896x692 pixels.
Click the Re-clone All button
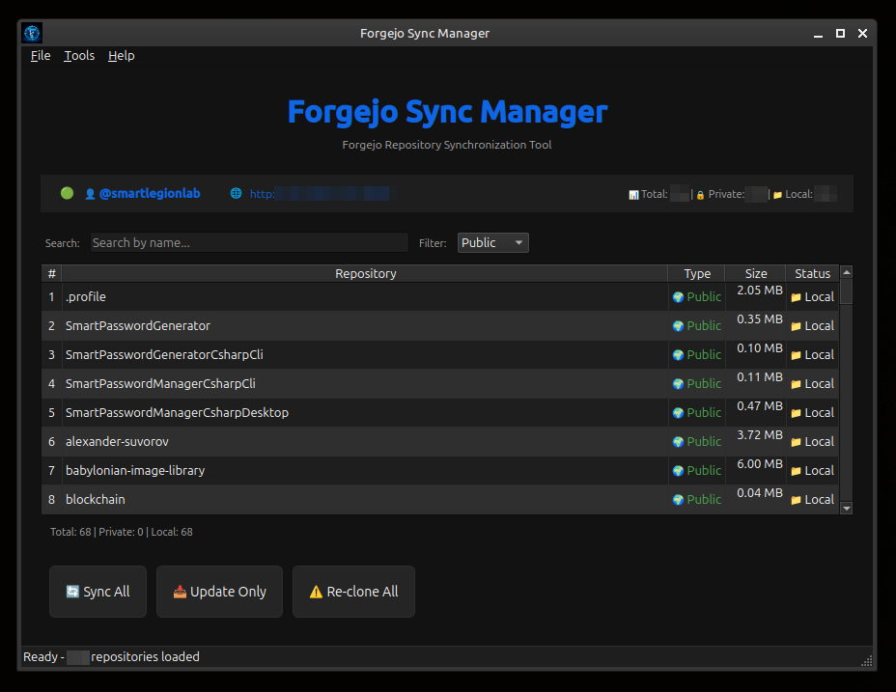pos(353,592)
